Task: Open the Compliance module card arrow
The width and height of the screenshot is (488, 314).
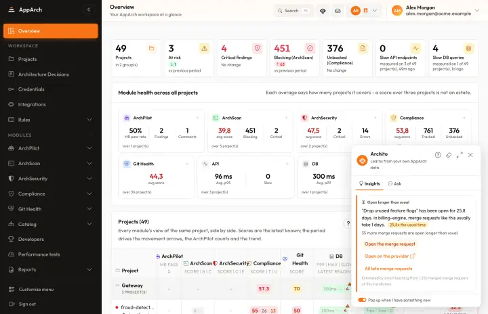Action: coord(464,118)
